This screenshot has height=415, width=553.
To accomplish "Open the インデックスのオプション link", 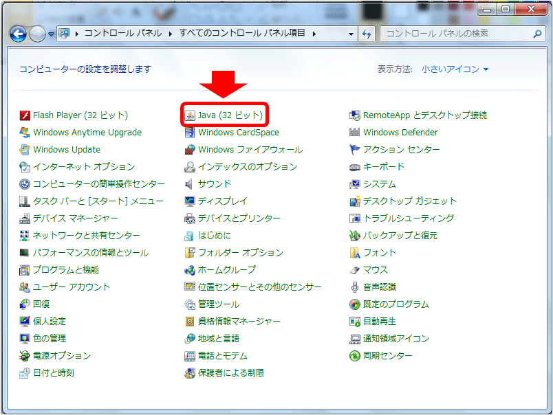I will [x=248, y=167].
